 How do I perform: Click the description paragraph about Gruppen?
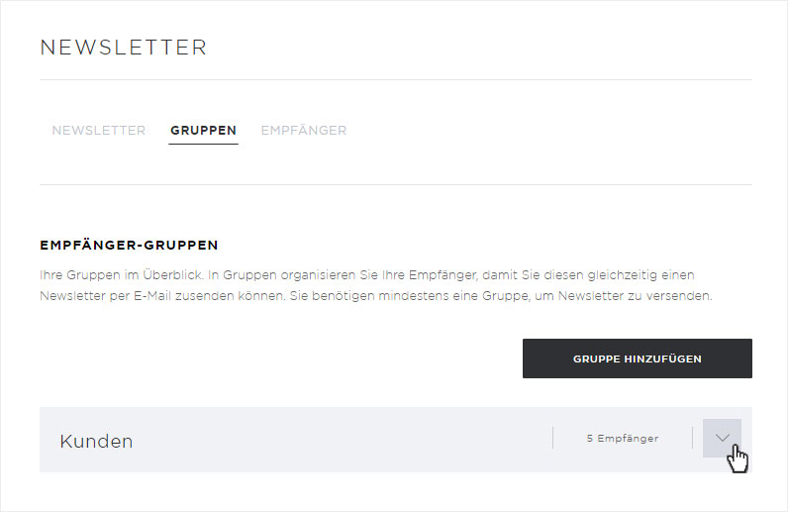[x=376, y=285]
